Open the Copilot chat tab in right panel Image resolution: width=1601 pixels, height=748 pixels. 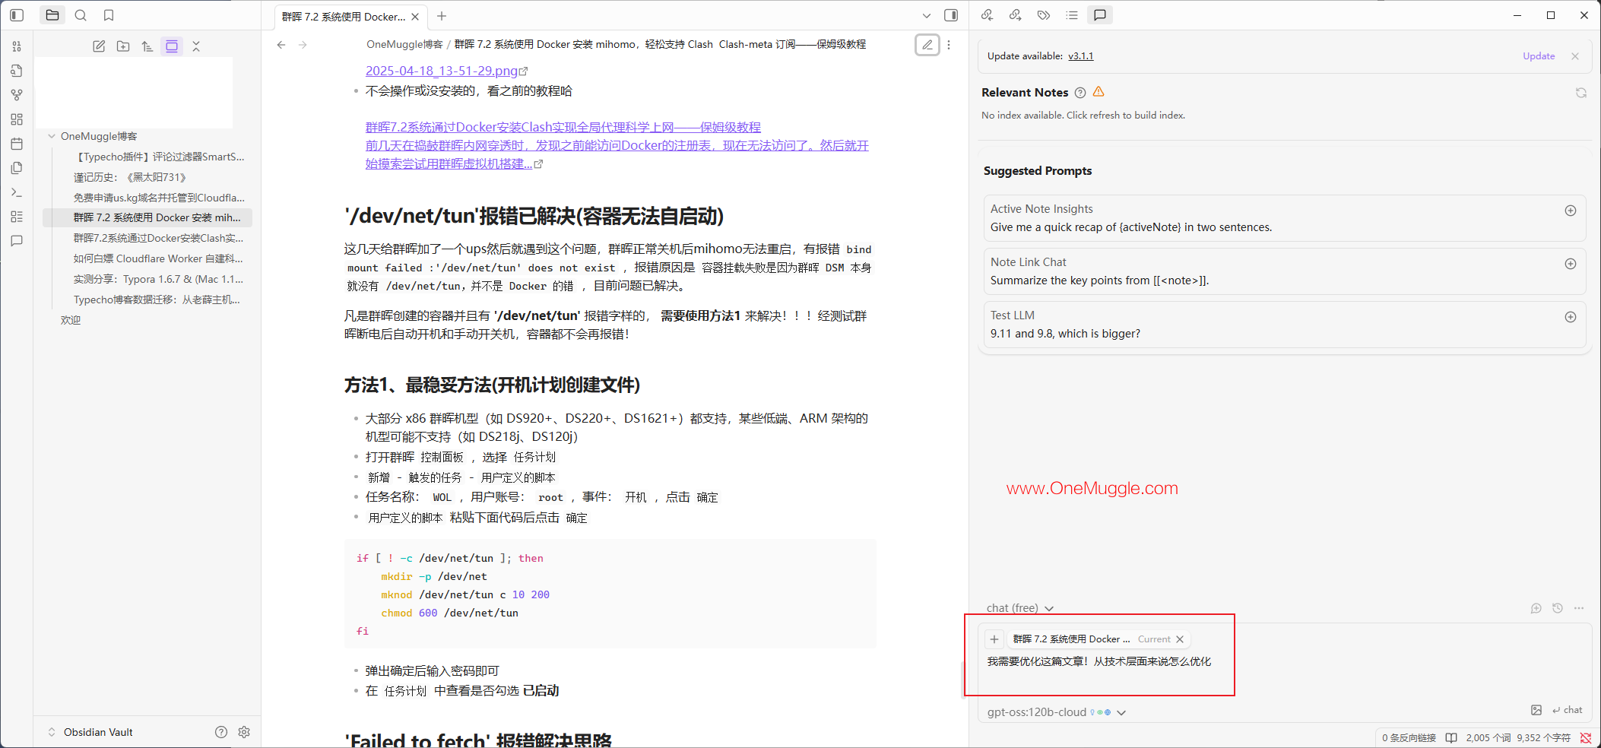click(x=1100, y=15)
